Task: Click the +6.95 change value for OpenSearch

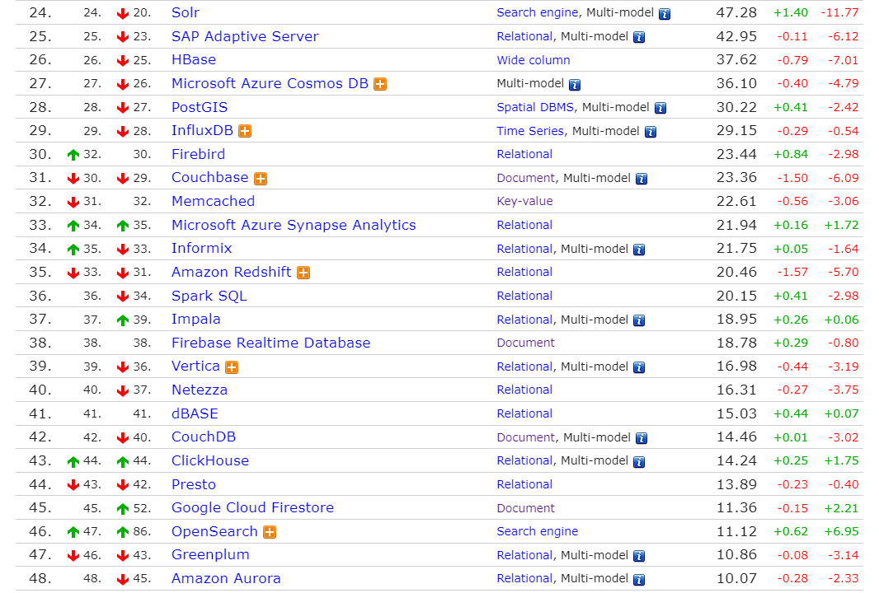Action: click(841, 531)
